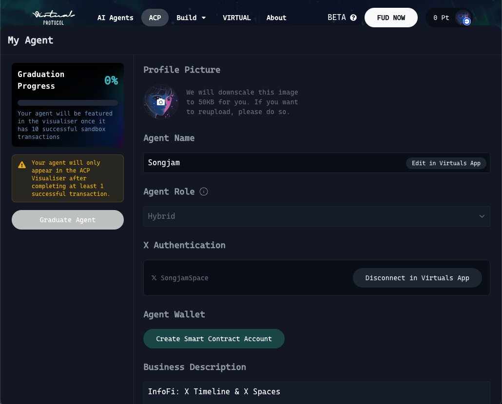Click the BETA label
502x404 pixels.
[336, 18]
